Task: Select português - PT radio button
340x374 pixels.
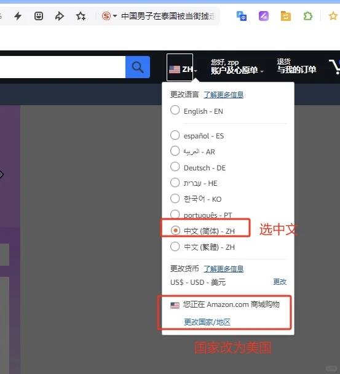Action: coord(175,214)
